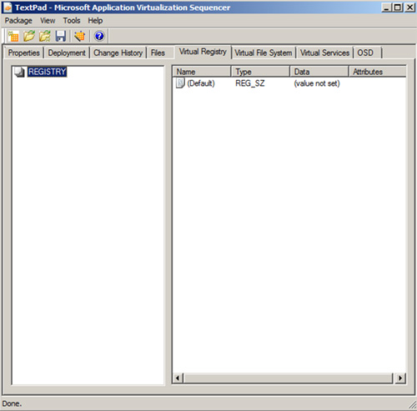Minimize the Sequencer window
The image size is (417, 411).
pyautogui.click(x=386, y=8)
